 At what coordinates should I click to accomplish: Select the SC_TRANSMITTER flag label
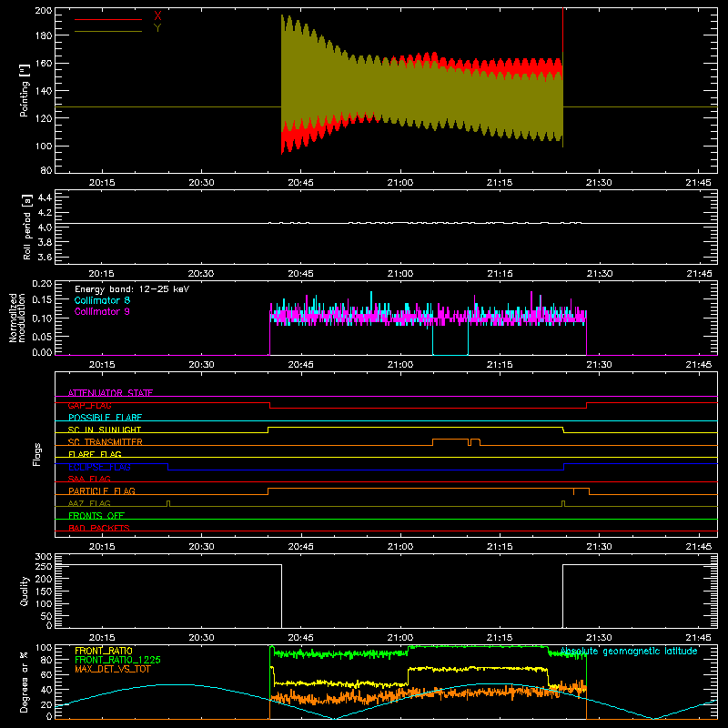click(x=106, y=442)
